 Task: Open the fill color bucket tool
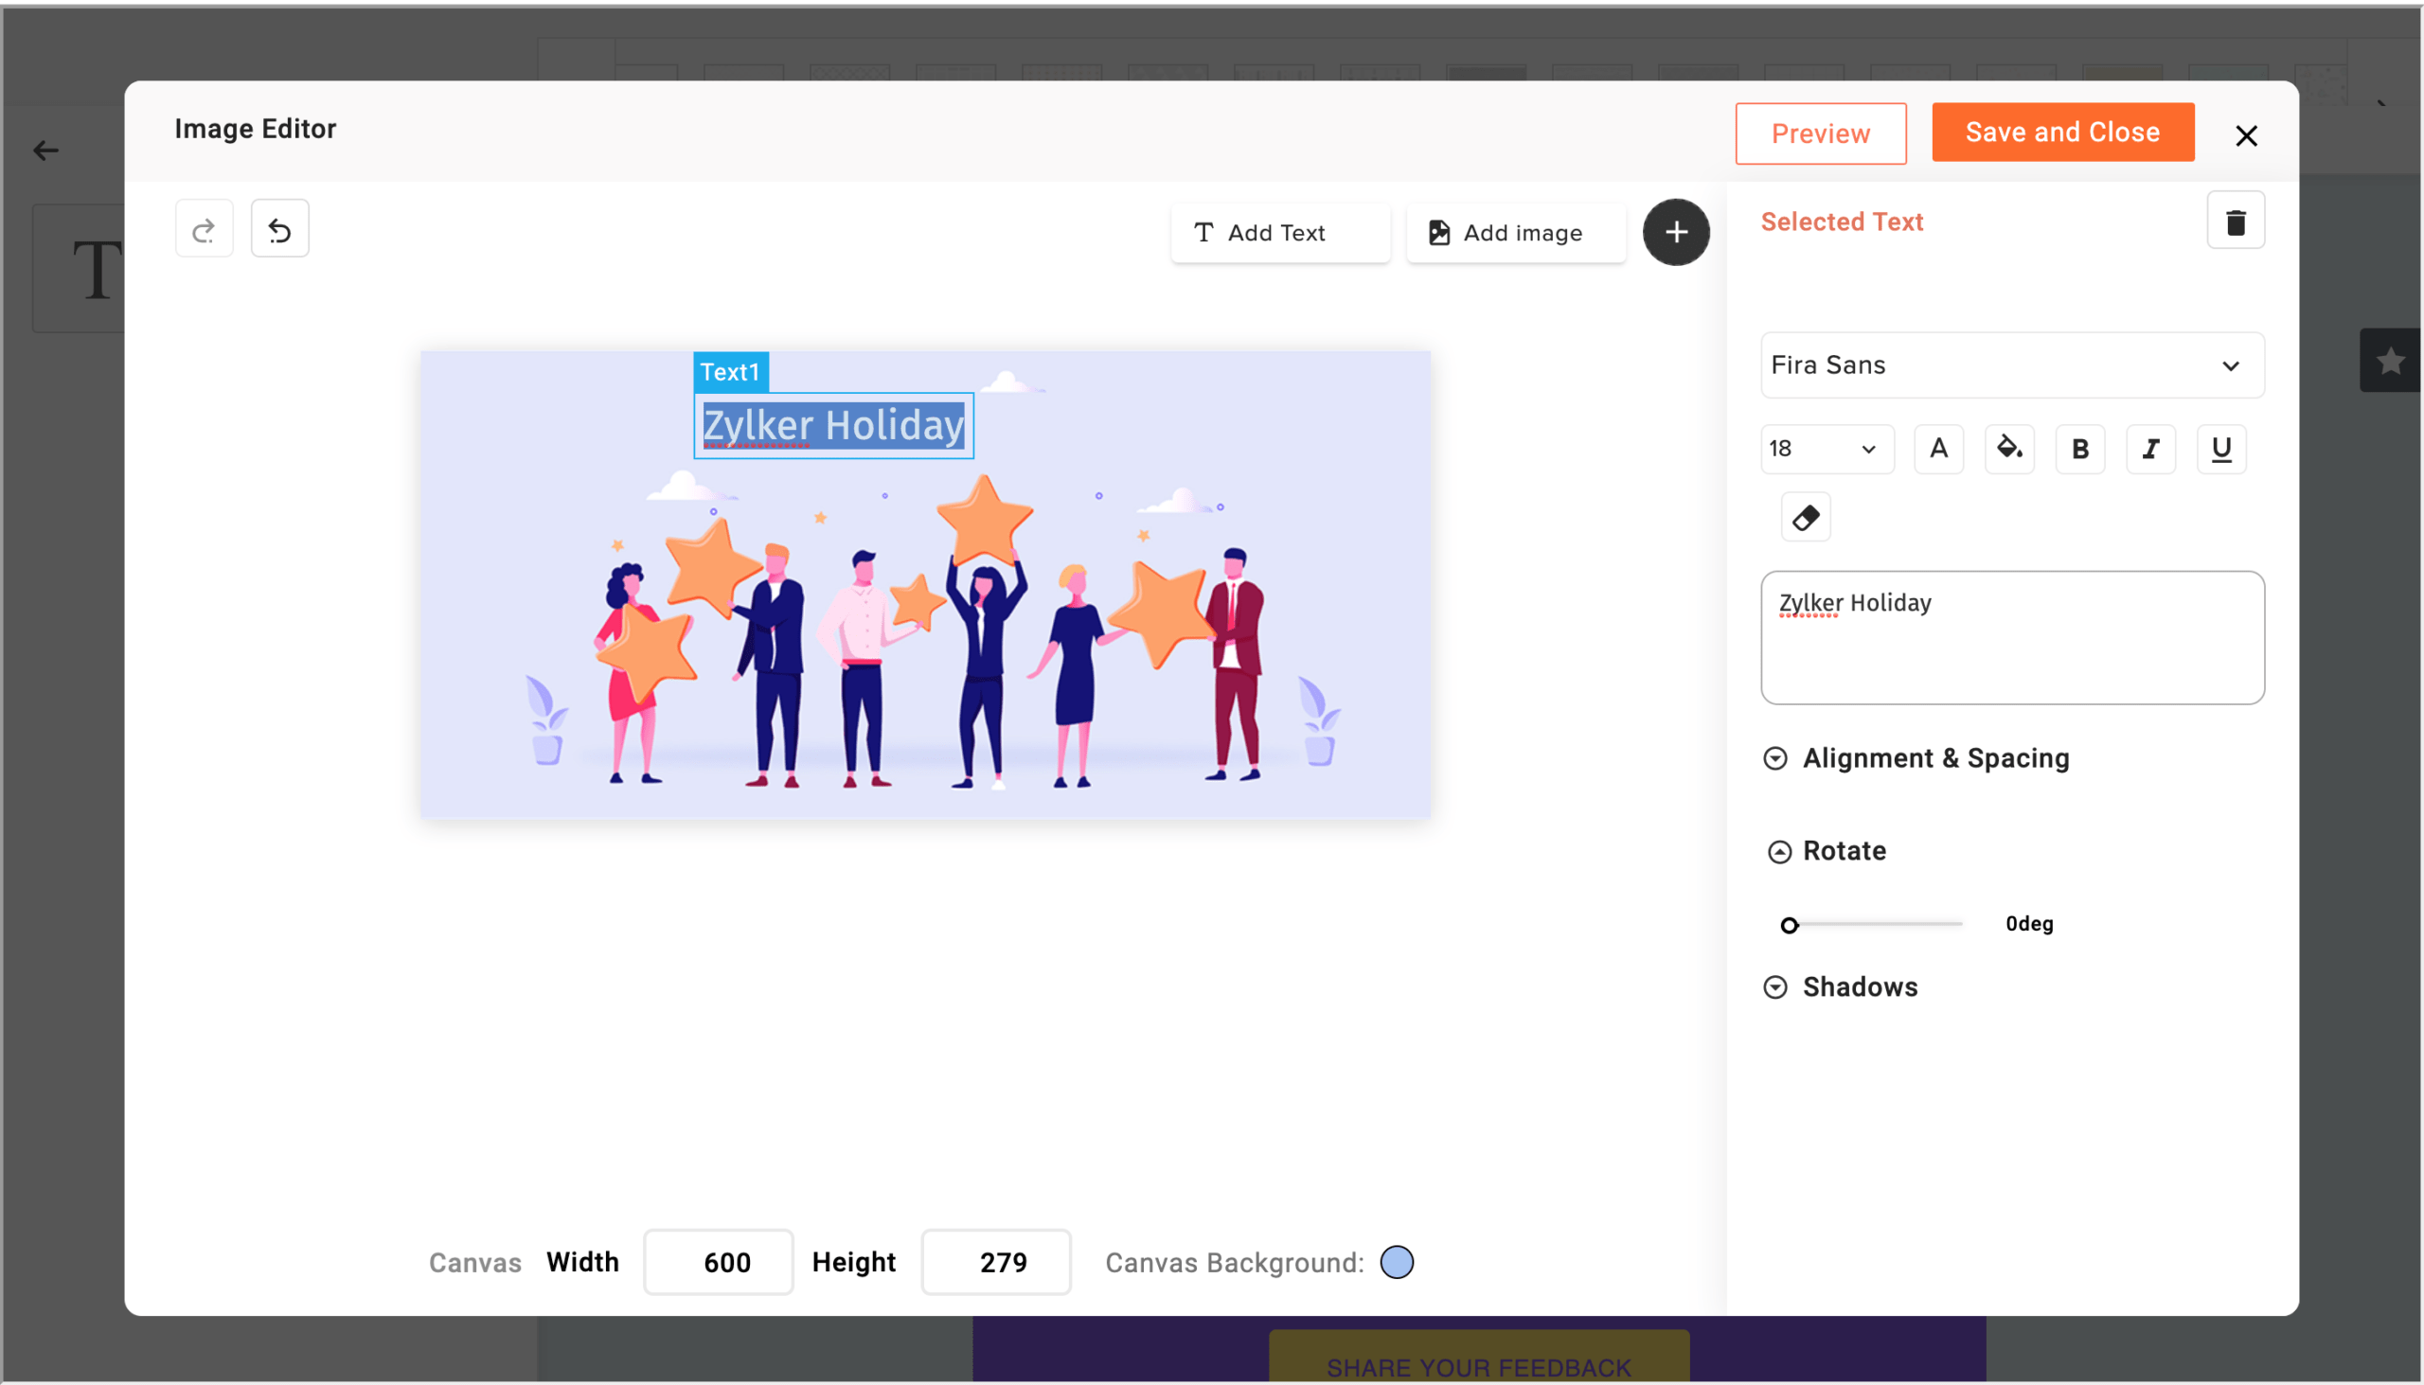point(2008,448)
